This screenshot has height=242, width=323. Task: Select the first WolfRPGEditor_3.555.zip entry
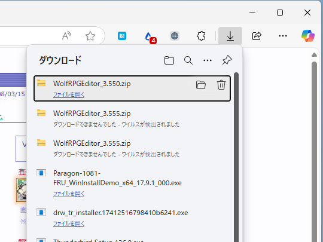132,118
